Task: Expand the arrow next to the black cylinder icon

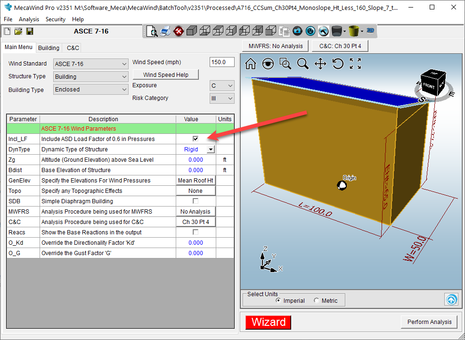Action: pyautogui.click(x=344, y=31)
